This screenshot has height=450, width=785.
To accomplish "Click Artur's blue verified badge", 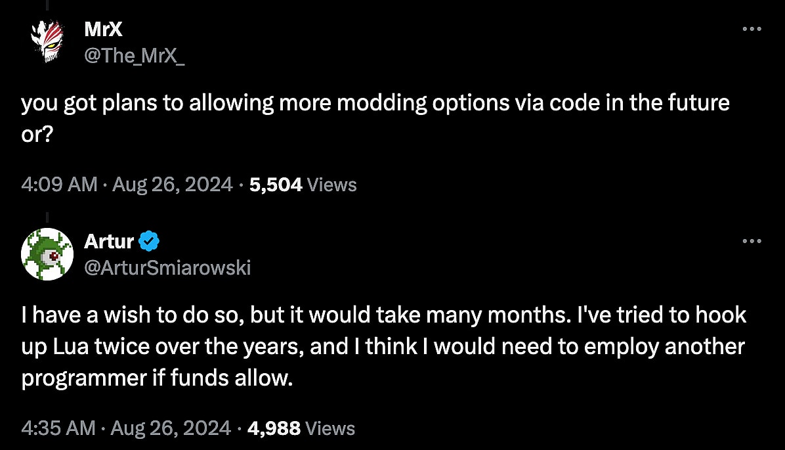I will click(150, 242).
